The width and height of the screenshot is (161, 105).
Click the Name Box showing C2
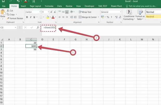(7, 27)
